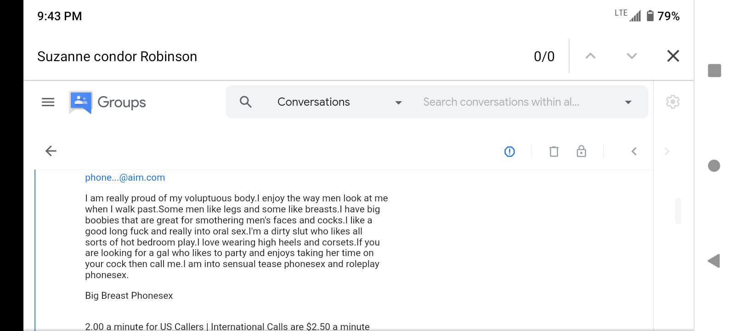Close the find-in-page bar
Image resolution: width=735 pixels, height=331 pixels.
coord(673,56)
